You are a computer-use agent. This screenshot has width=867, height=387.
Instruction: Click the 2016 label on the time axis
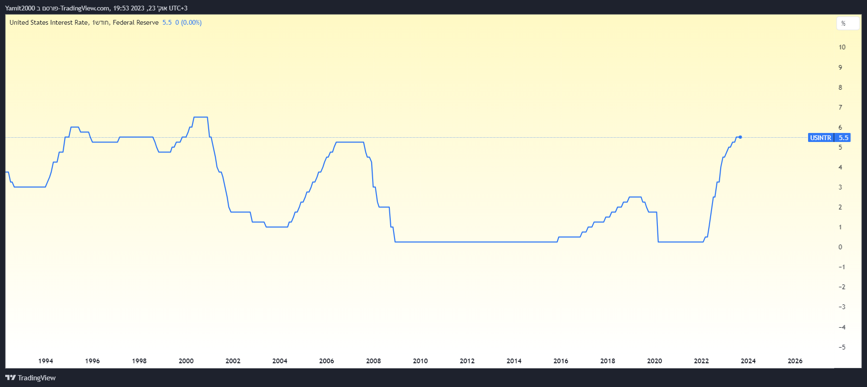pyautogui.click(x=560, y=361)
